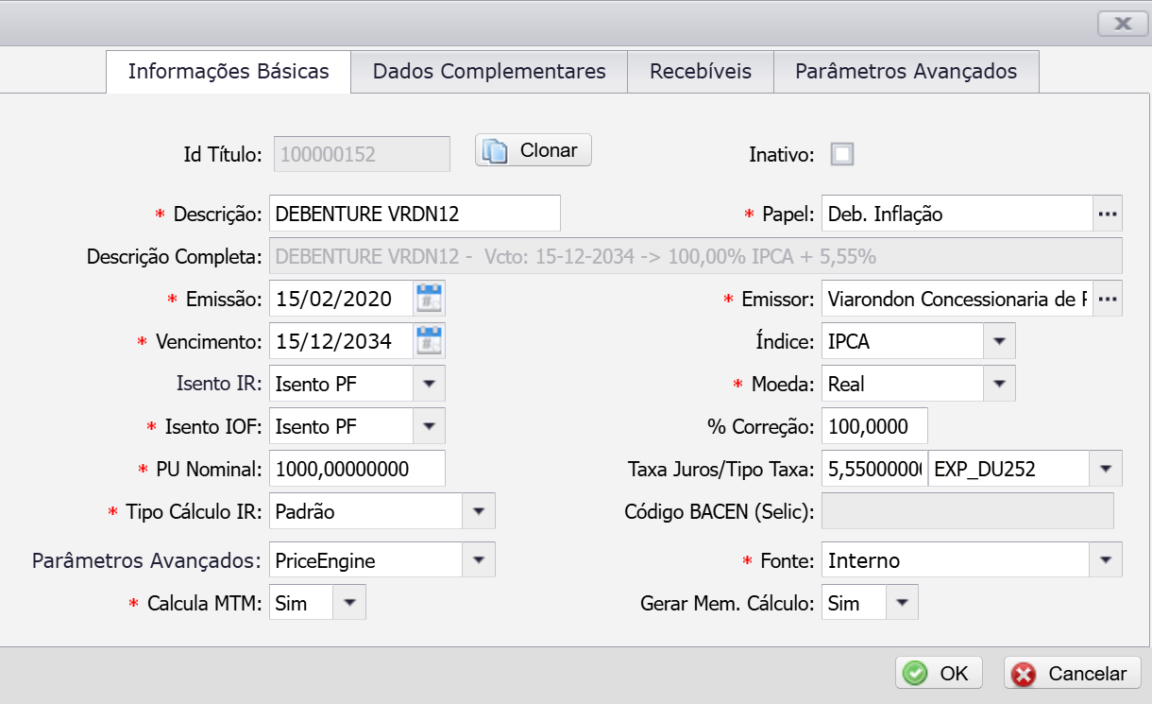The width and height of the screenshot is (1152, 704).
Task: Open the Isento IOF dropdown
Action: click(x=429, y=427)
